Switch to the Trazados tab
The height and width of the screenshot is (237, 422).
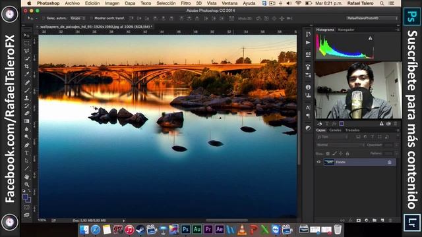pos(352,130)
